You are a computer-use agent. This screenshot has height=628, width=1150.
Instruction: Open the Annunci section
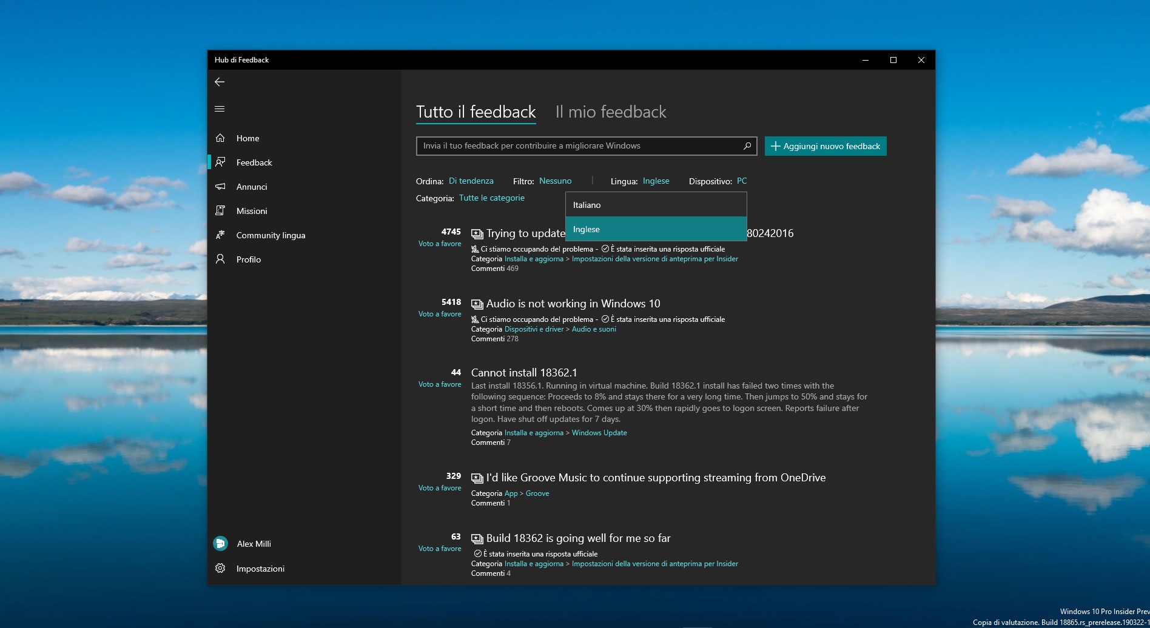point(304,187)
